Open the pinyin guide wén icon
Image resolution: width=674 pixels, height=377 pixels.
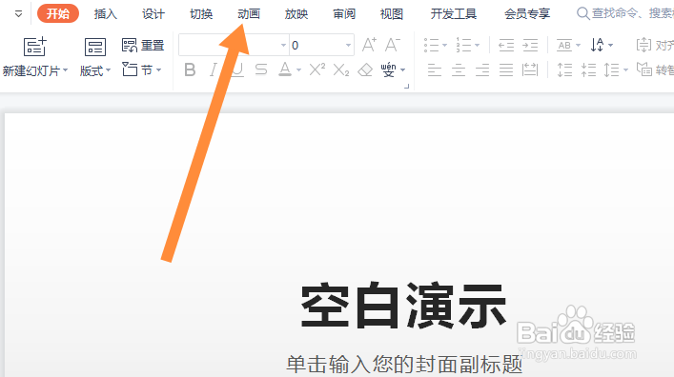coord(389,69)
